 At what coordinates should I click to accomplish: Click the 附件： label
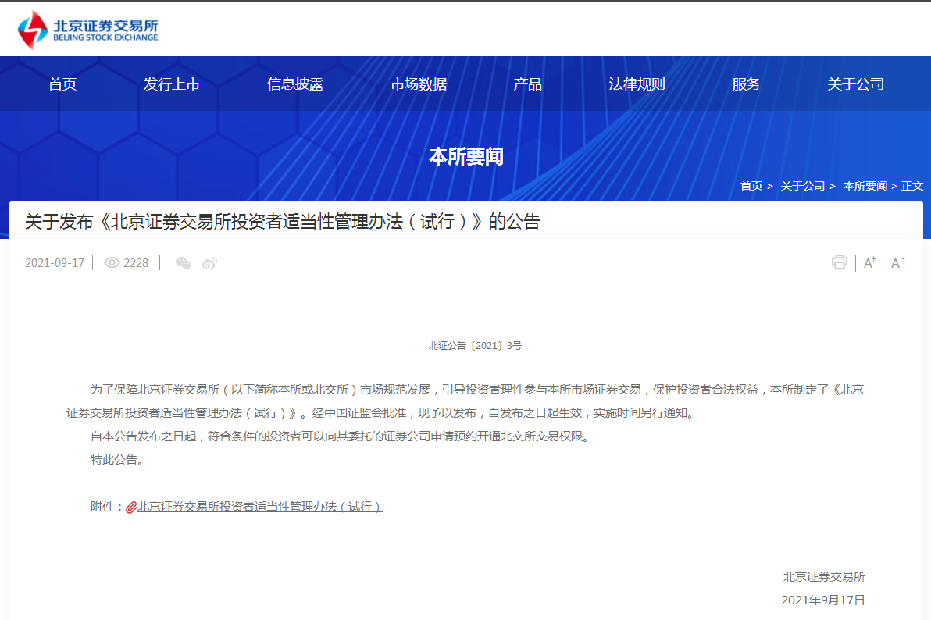pyautogui.click(x=107, y=507)
